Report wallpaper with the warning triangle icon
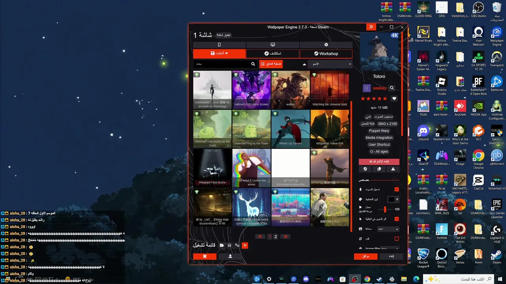Viewport: 506px width, 284px height. (393, 169)
